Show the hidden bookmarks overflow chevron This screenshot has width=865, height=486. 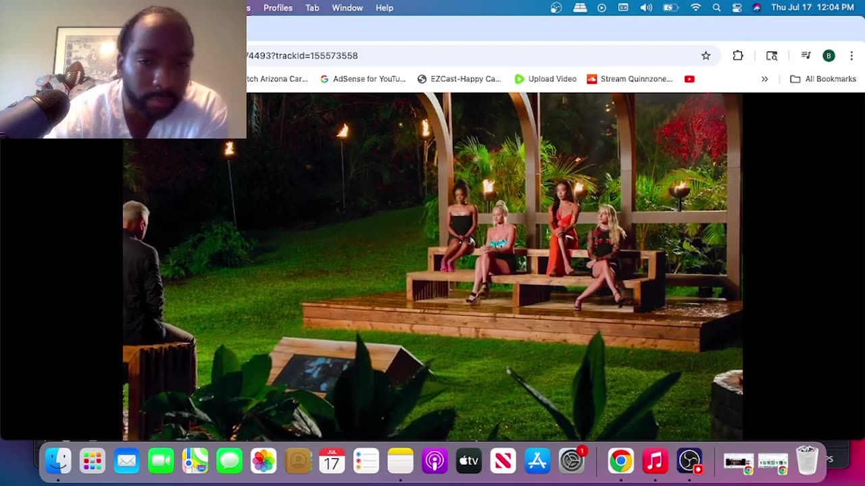click(764, 79)
